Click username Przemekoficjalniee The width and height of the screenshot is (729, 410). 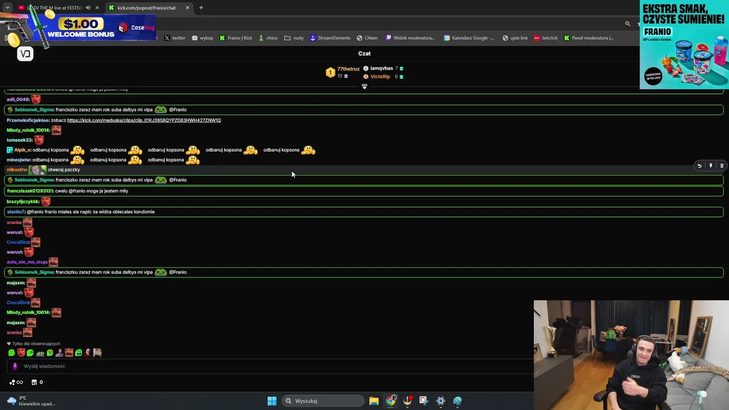(x=28, y=120)
